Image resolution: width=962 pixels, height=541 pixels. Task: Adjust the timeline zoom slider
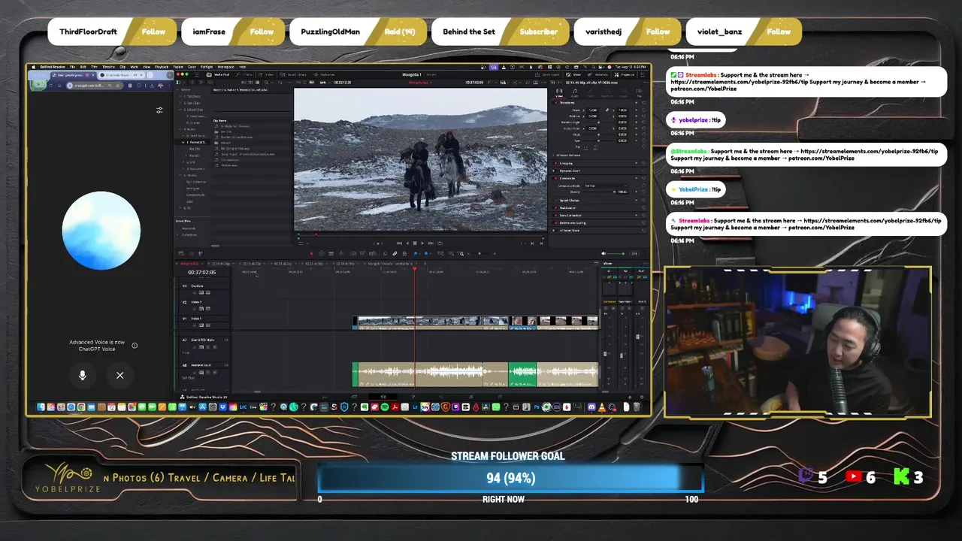tap(479, 253)
